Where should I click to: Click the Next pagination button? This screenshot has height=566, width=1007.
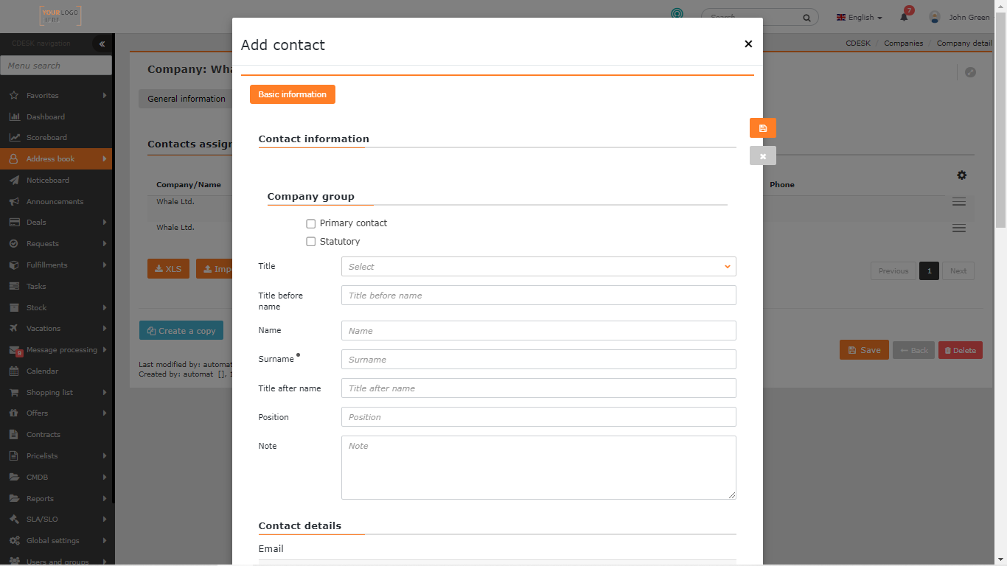coord(958,271)
